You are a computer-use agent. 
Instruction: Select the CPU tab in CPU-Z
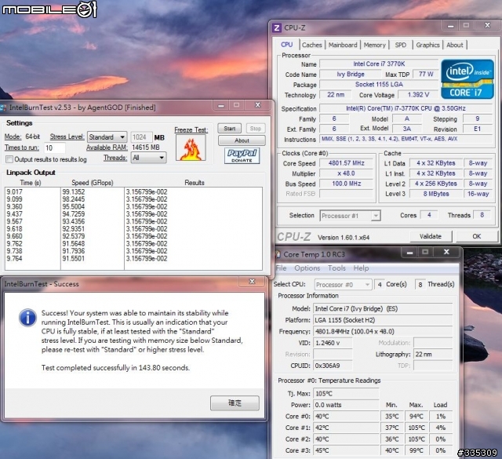286,45
